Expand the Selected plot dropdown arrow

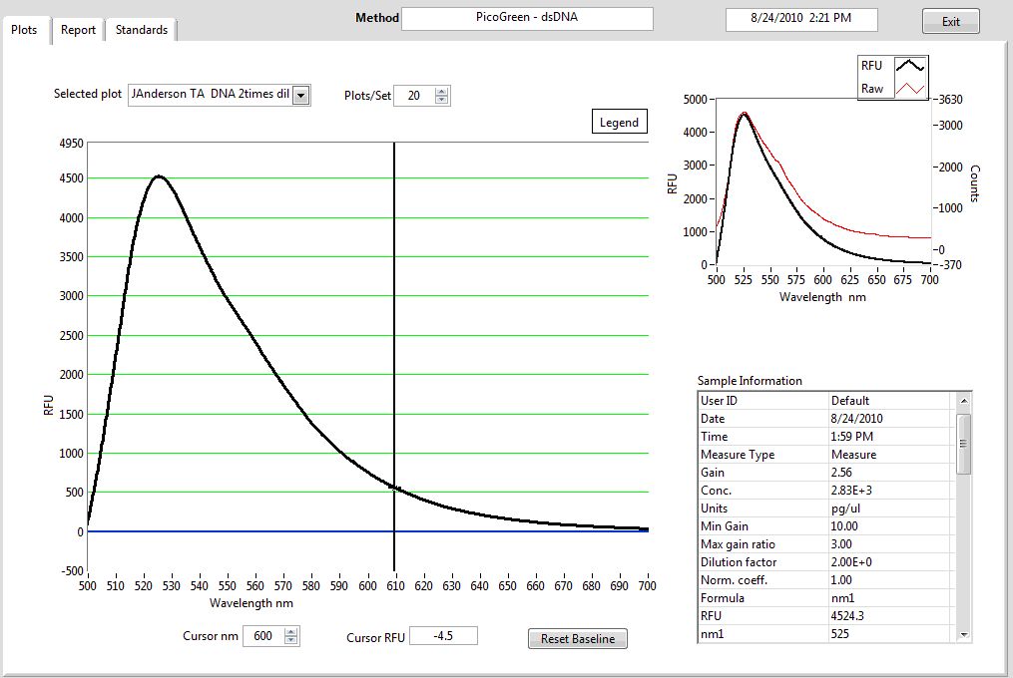click(301, 95)
